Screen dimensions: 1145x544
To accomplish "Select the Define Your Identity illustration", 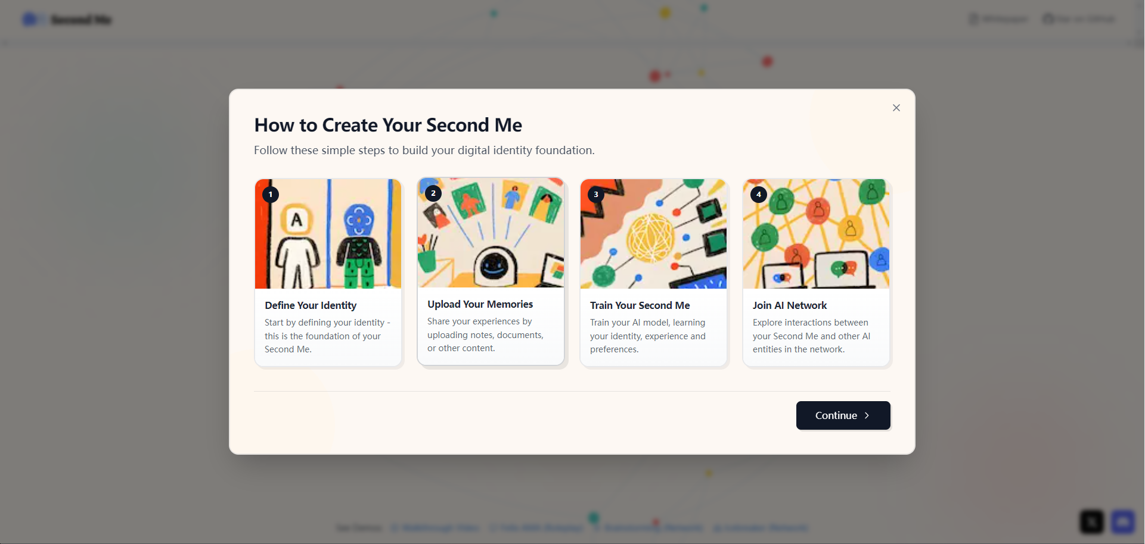I will pyautogui.click(x=328, y=234).
